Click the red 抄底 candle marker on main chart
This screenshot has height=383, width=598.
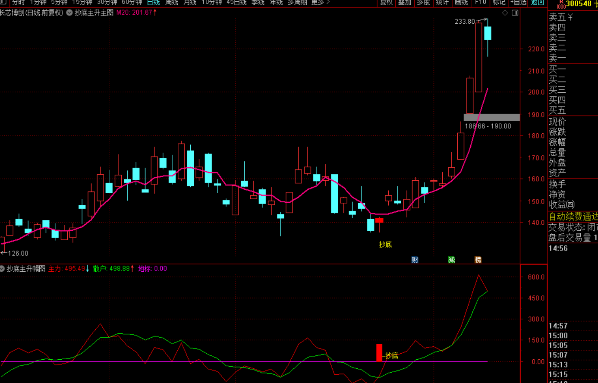coord(379,220)
